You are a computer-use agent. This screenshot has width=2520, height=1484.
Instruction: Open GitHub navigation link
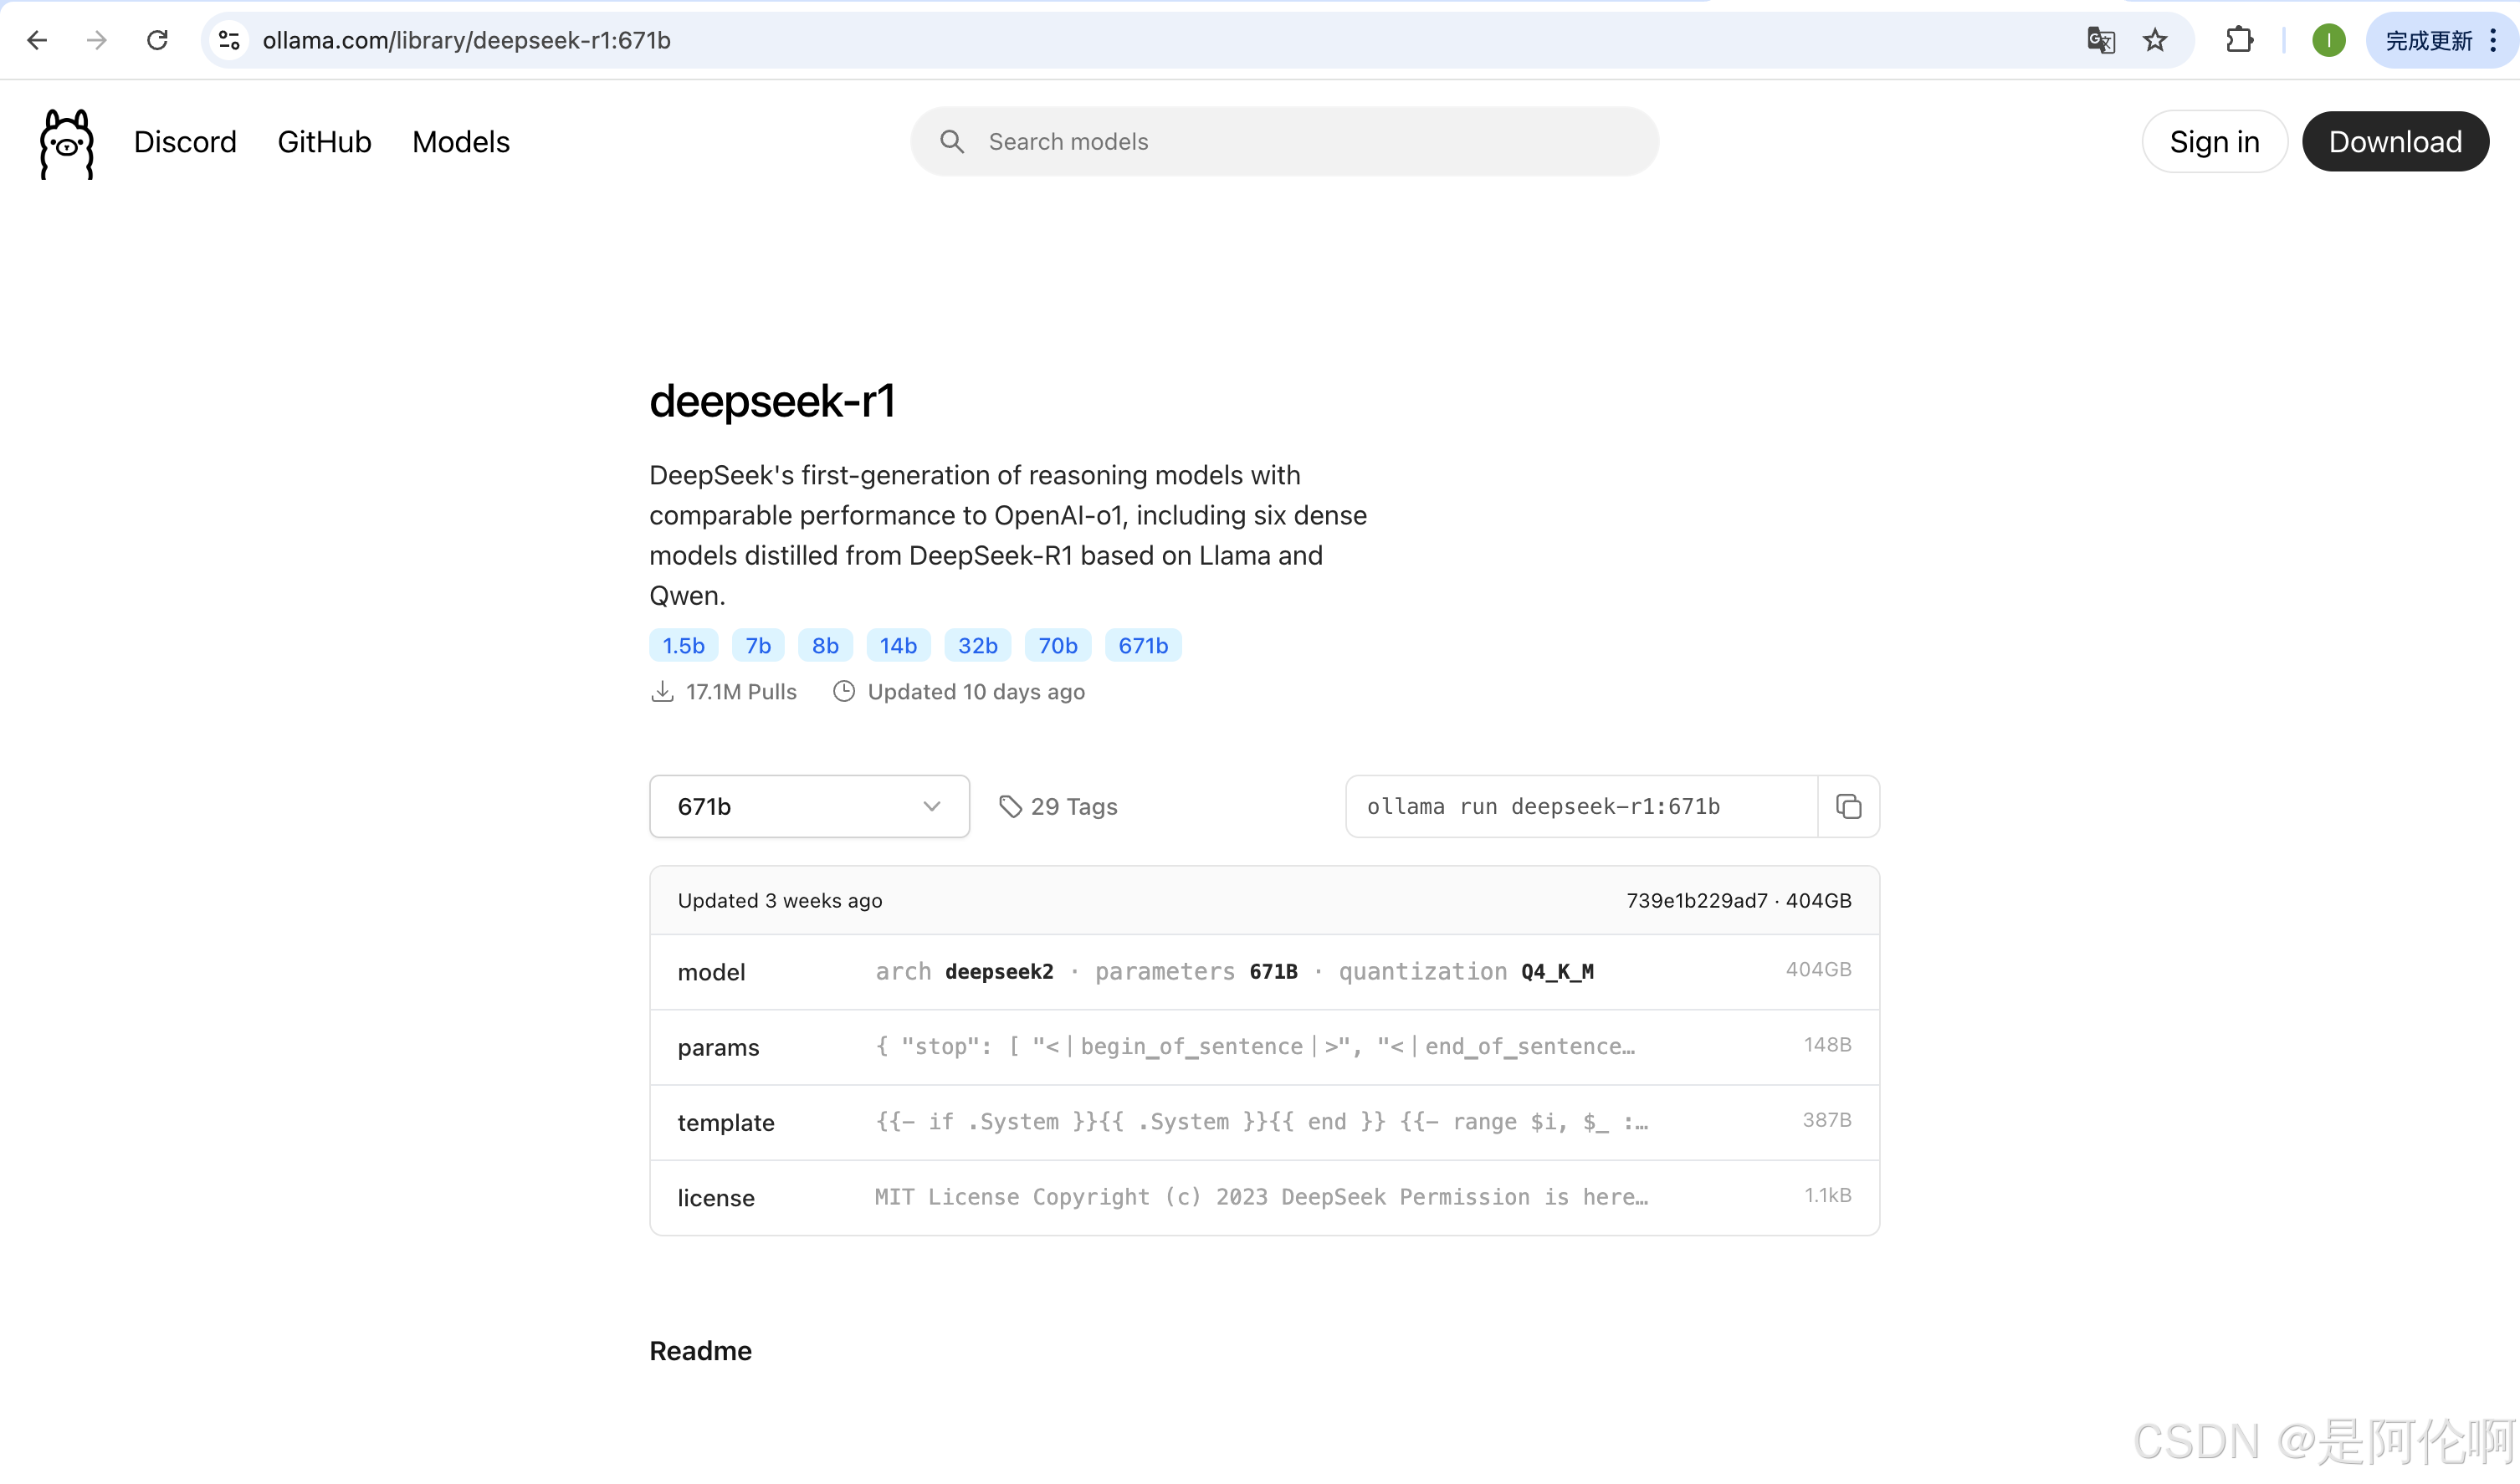(324, 142)
